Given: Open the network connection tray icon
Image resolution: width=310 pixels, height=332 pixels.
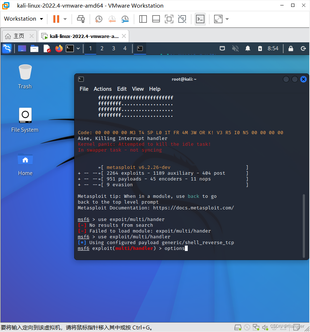Looking at the screenshot, I should 222,48.
